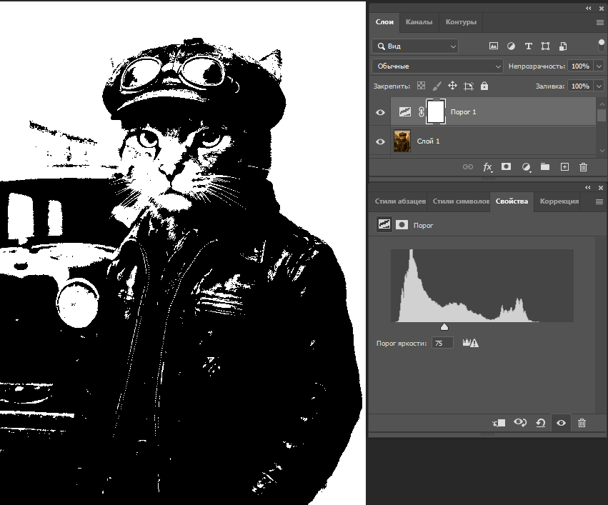Lock image pixels brush icon
Screen dimensions: 608x505
[x=437, y=86]
